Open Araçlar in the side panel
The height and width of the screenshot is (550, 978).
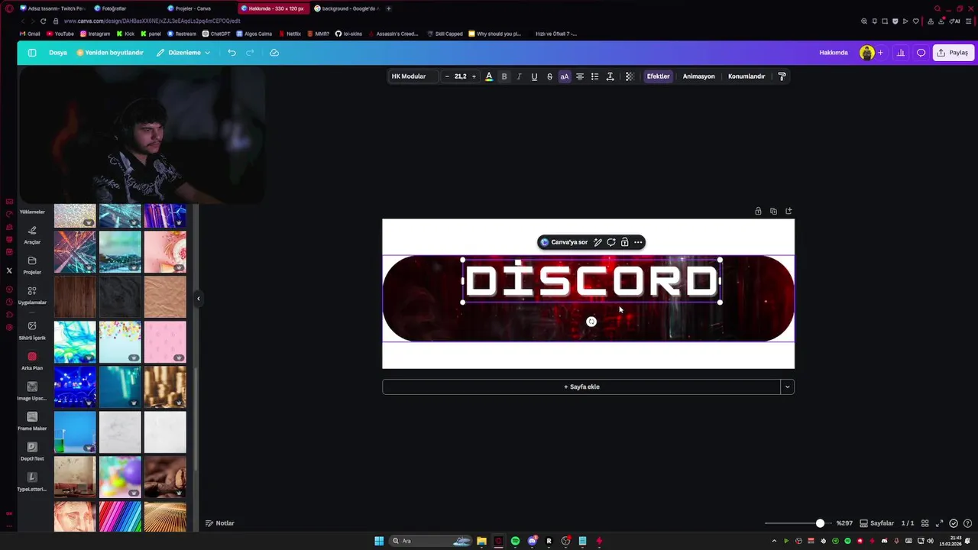[32, 235]
